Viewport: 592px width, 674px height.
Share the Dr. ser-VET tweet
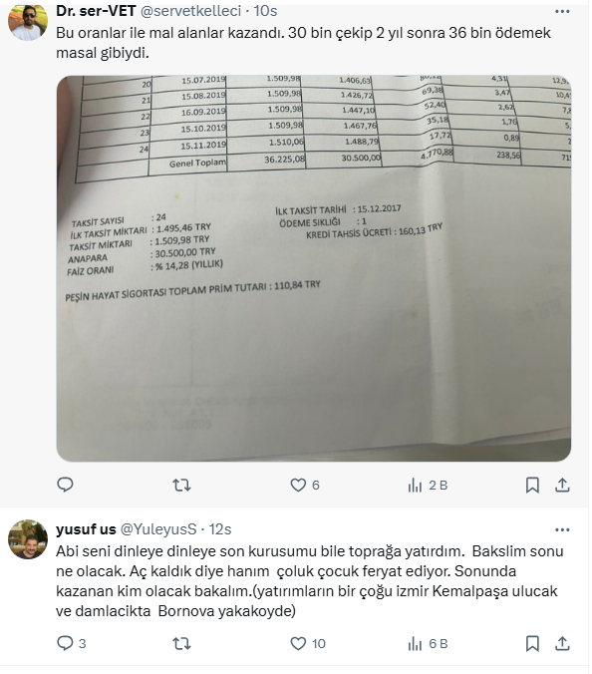point(562,486)
